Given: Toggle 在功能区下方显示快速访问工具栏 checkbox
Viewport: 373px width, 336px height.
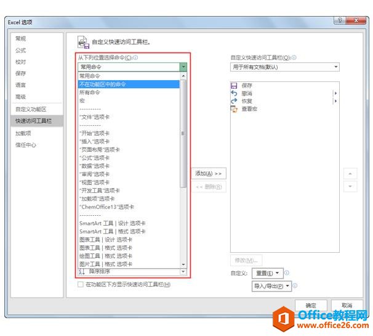Looking at the screenshot, I should pyautogui.click(x=81, y=284).
